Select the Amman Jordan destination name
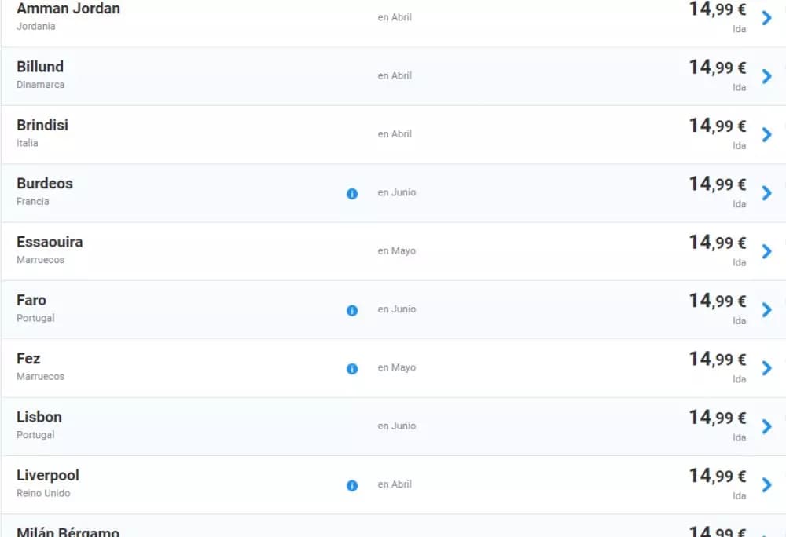Screen dimensions: 786x537 [x=68, y=9]
